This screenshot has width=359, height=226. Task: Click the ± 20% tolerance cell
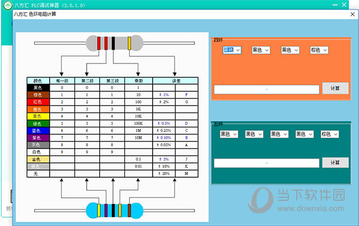click(164, 173)
